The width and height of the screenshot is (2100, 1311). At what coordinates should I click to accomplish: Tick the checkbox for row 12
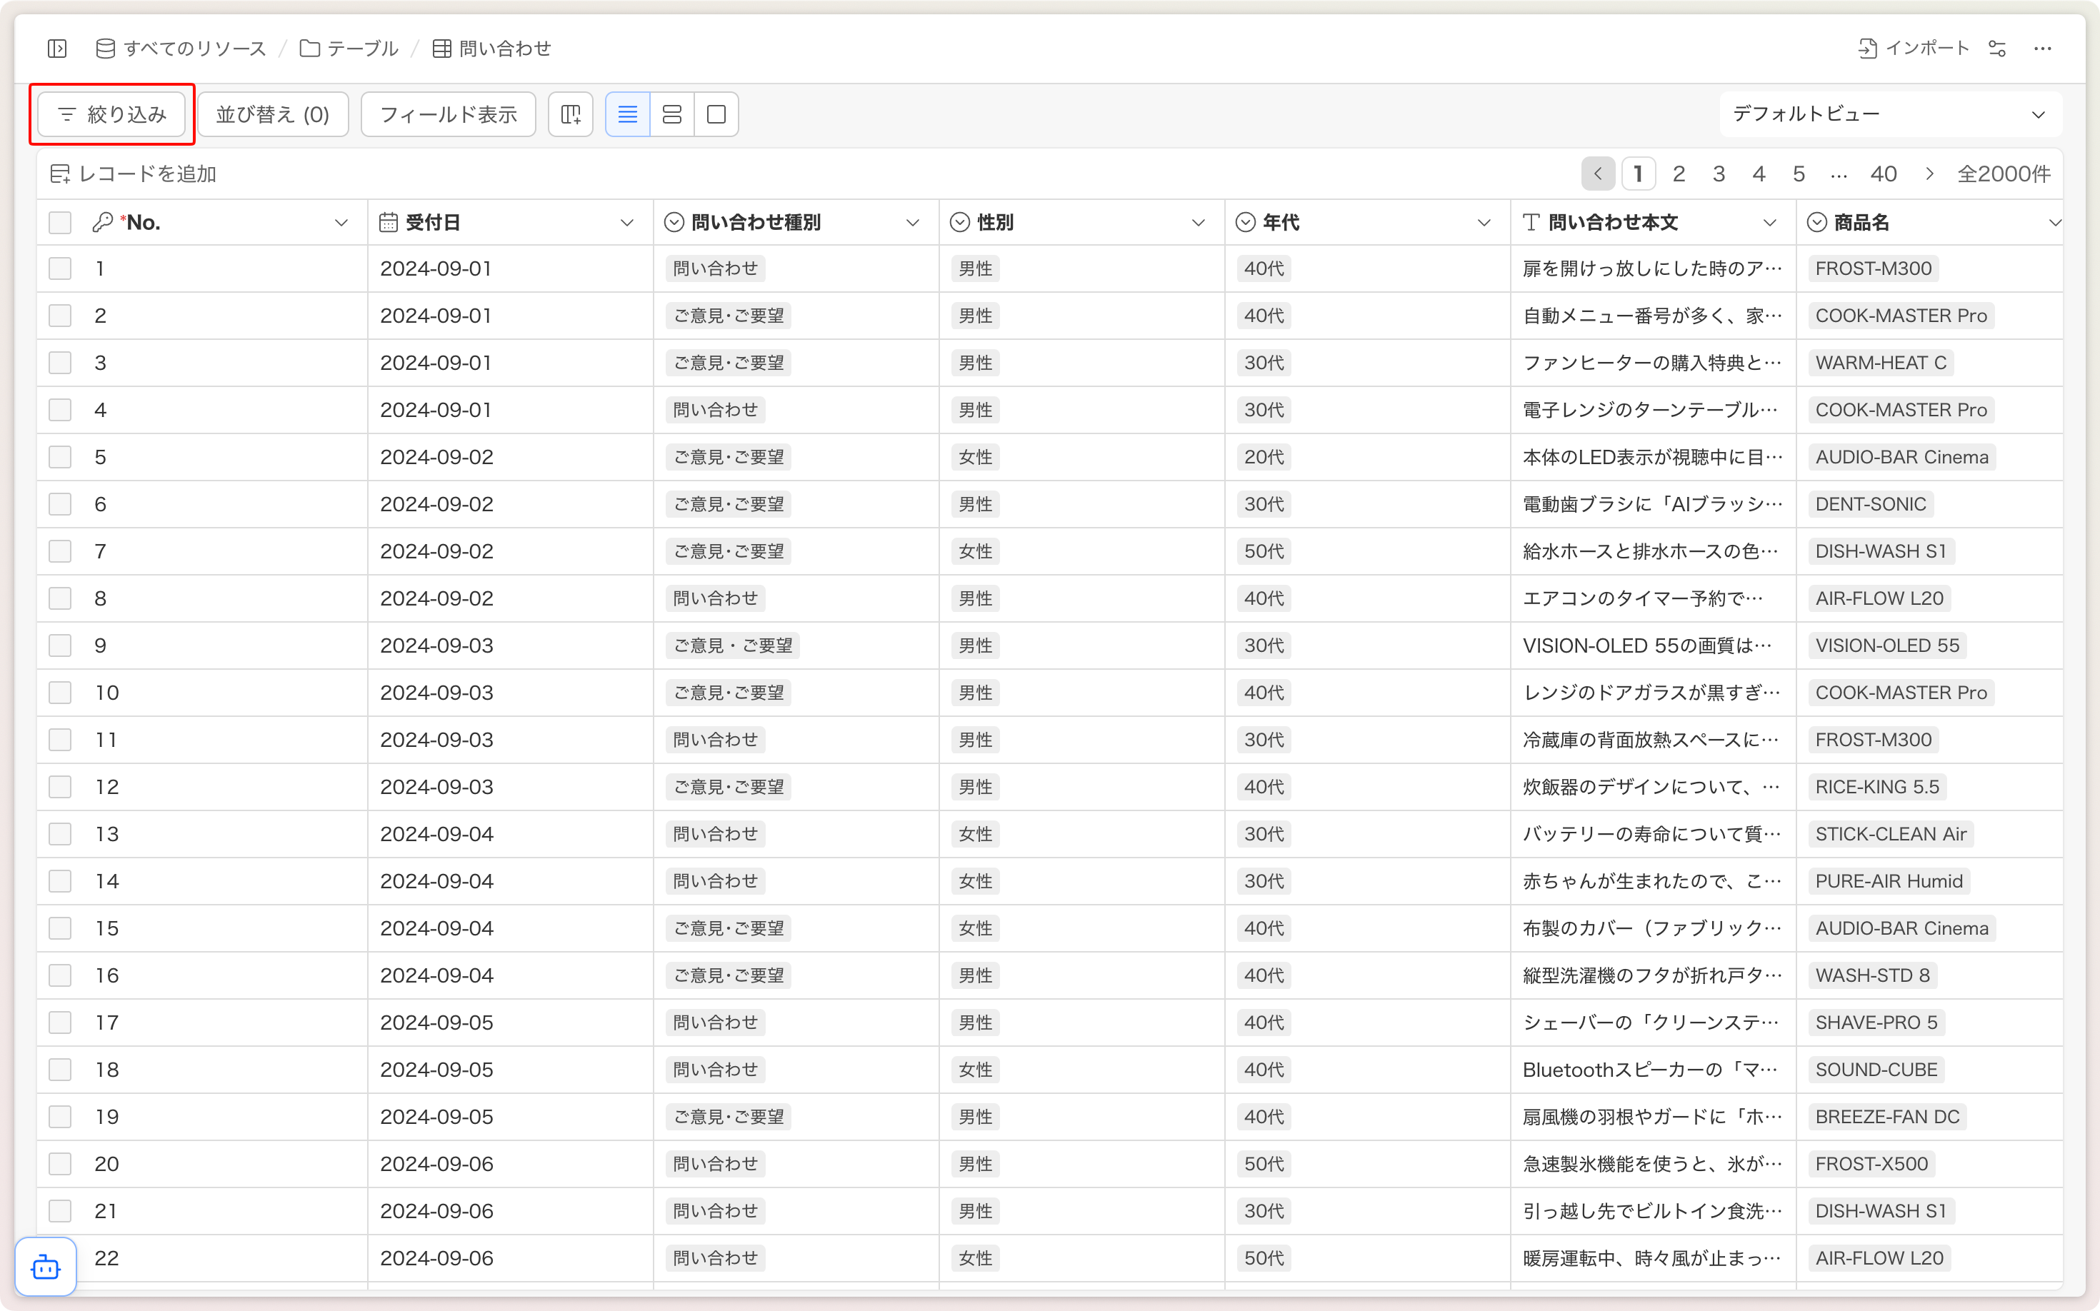click(x=60, y=788)
